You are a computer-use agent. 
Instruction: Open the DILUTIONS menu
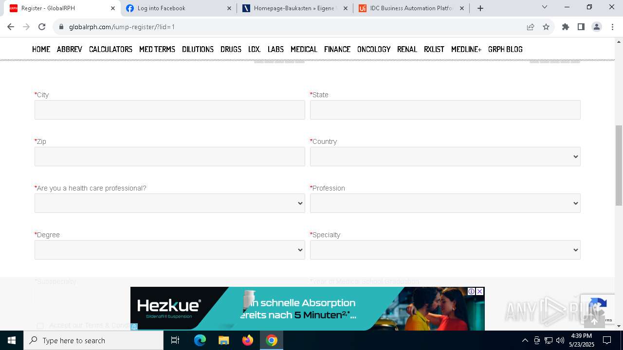point(198,49)
